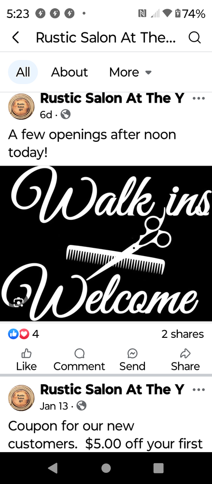
Task: Tap the camera icon on the photo
Action: (x=19, y=302)
